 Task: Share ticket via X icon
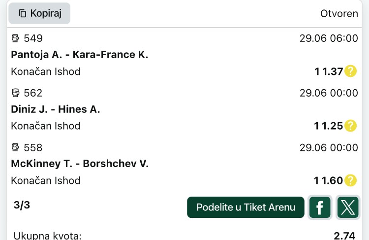coord(348,207)
